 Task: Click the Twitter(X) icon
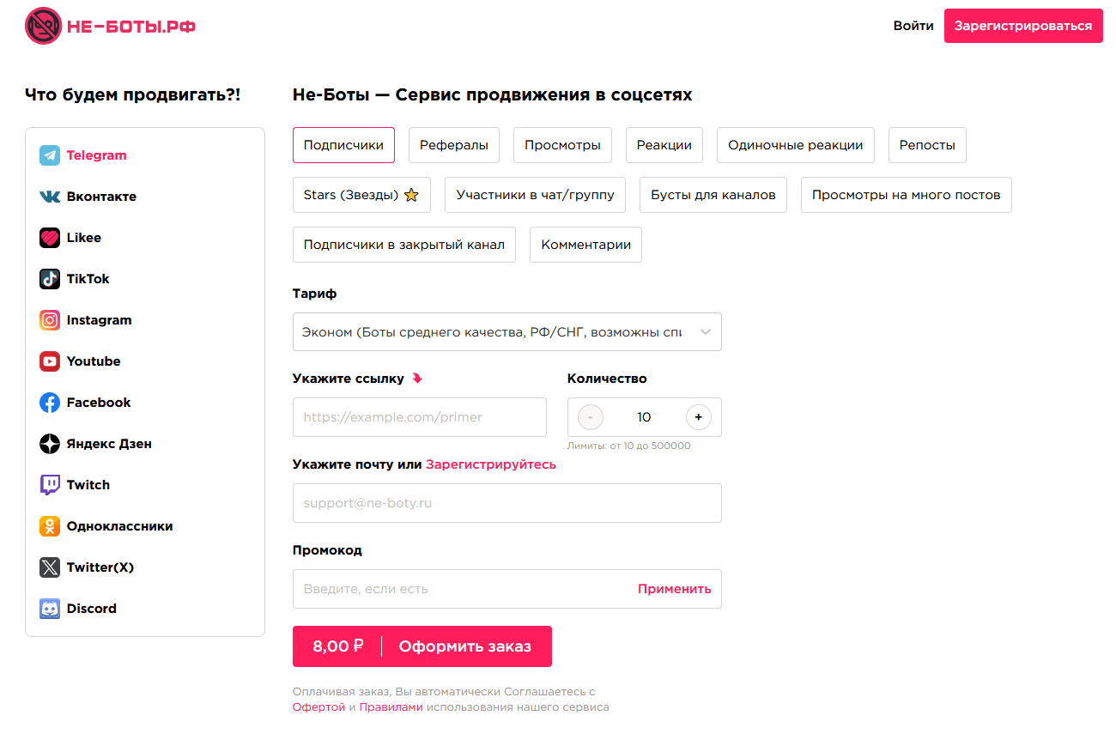50,567
